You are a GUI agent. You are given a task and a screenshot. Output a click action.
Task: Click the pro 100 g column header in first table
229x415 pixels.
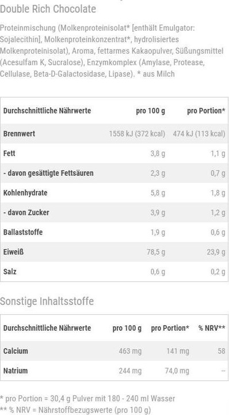(x=151, y=111)
